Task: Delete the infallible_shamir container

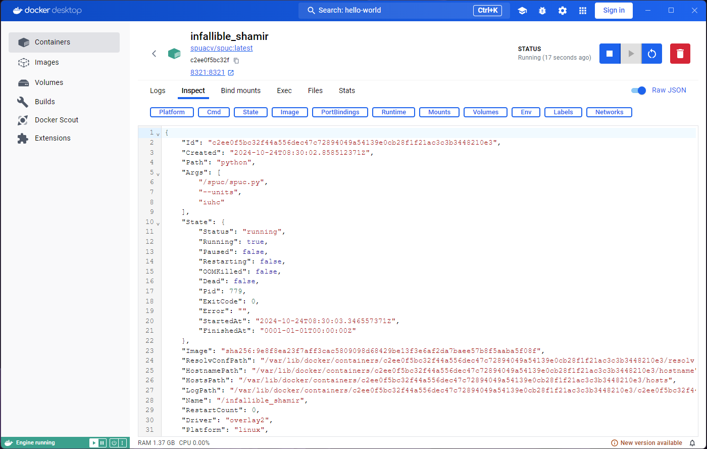Action: click(680, 54)
